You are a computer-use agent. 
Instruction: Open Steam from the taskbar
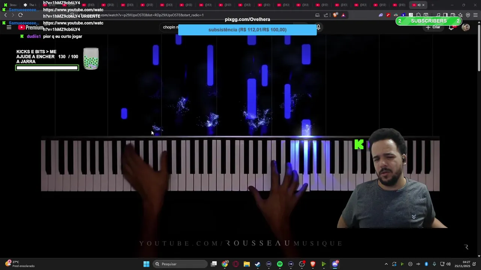tap(257, 264)
